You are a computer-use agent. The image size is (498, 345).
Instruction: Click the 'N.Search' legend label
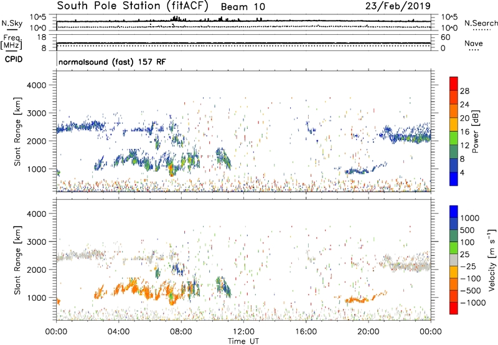pos(481,23)
